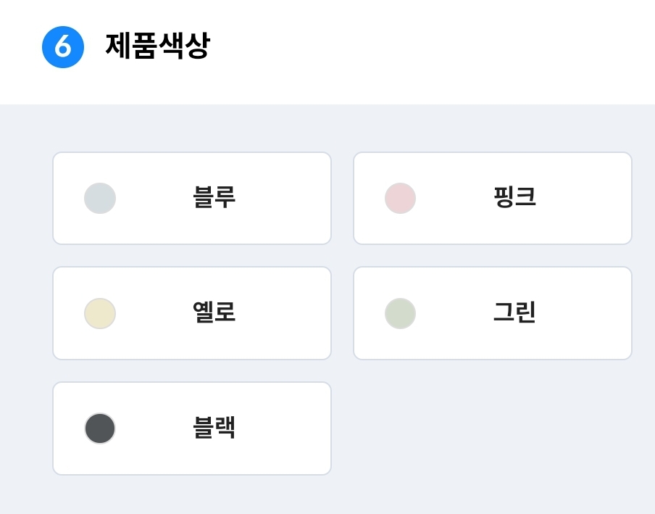
Task: Choose the 옐로 color option card
Action: [x=192, y=313]
